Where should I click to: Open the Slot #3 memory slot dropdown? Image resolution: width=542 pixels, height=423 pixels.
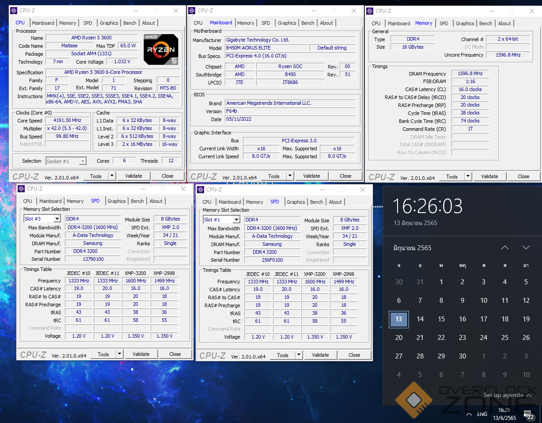click(57, 219)
